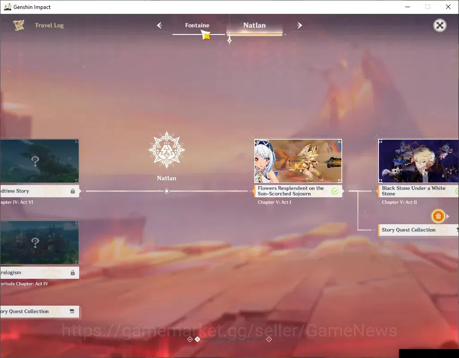Screen dimensions: 459x358
Task: Click the Travel Log scroll icon
Action: click(x=19, y=25)
